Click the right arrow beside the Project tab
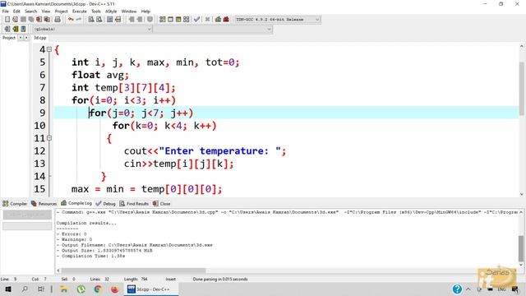Viewport: 526px width, 296px height. pos(26,38)
